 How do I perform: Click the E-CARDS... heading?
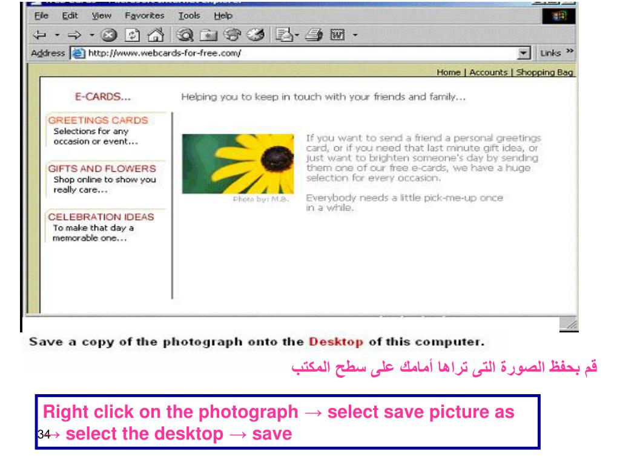coord(102,96)
